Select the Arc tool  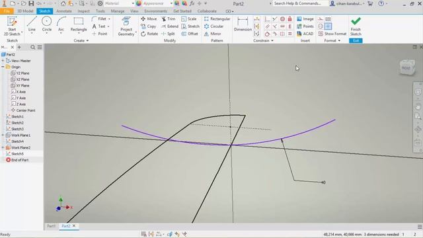point(61,25)
